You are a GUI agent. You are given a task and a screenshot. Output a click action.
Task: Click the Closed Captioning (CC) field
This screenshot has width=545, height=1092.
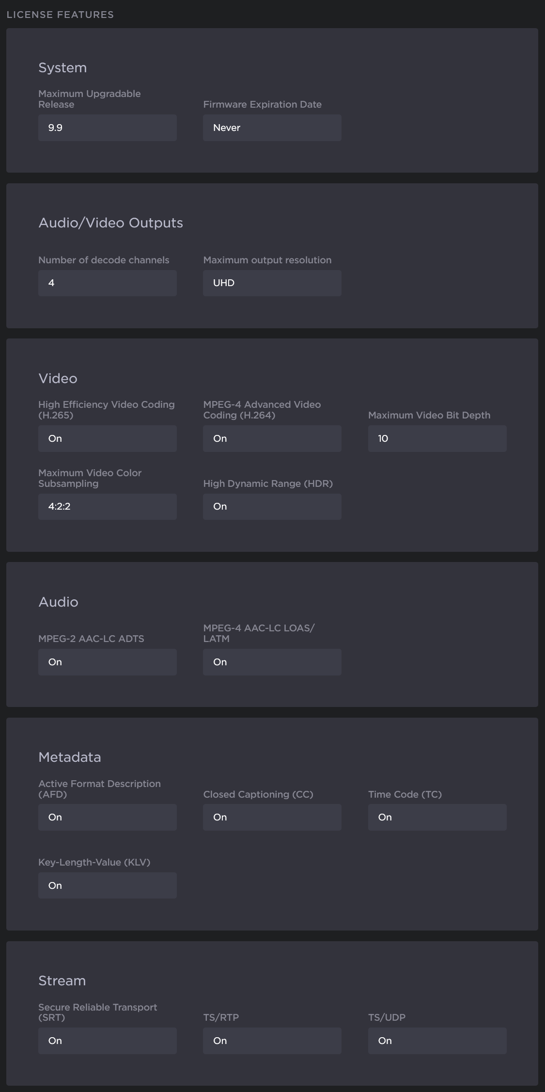(272, 817)
